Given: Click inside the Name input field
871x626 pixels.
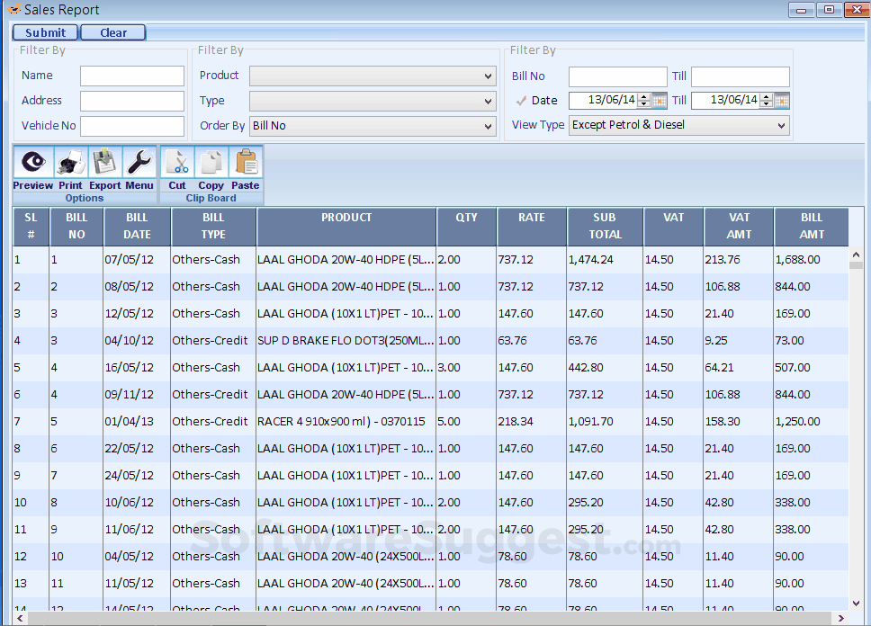Looking at the screenshot, I should 131,76.
